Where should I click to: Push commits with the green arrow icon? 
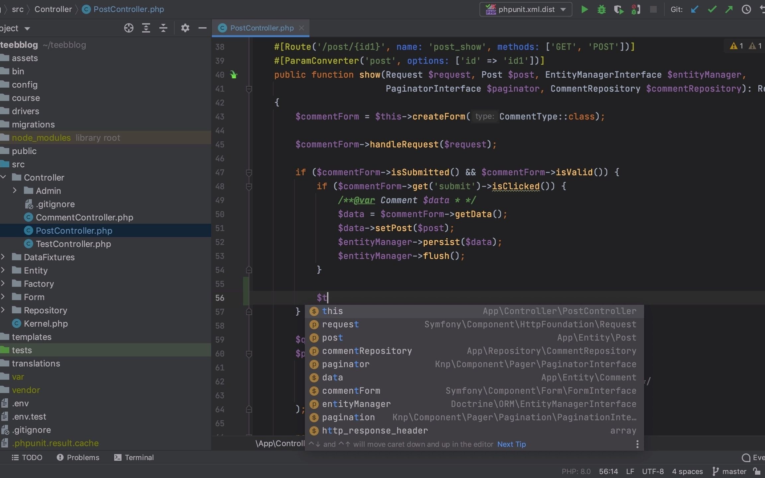click(x=729, y=9)
